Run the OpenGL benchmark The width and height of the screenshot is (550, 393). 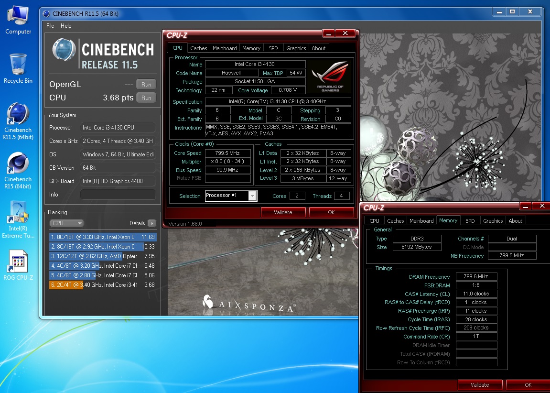146,84
